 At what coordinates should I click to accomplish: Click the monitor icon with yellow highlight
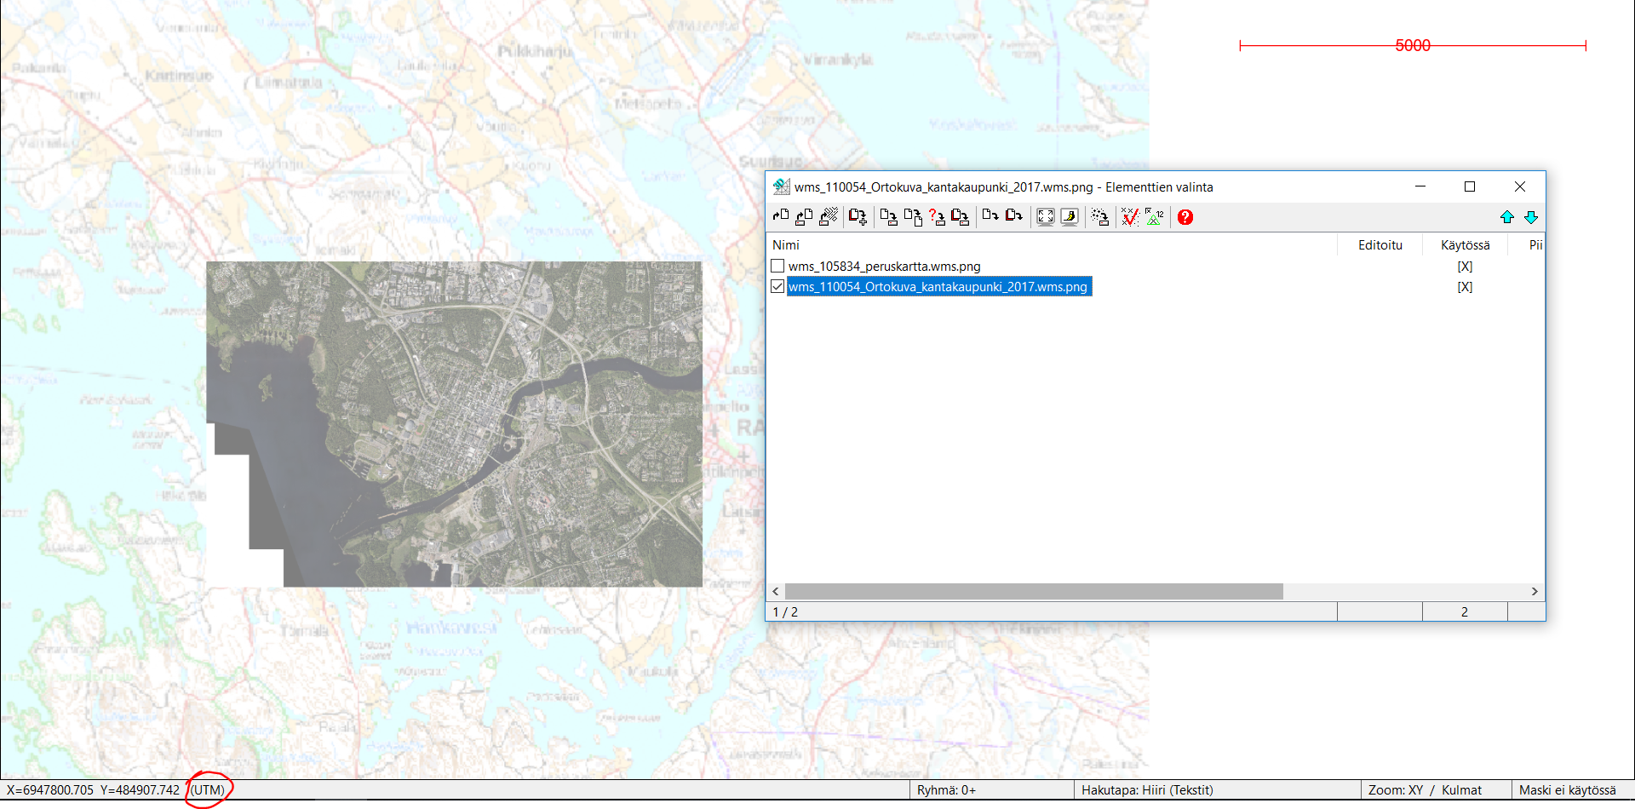point(1070,217)
